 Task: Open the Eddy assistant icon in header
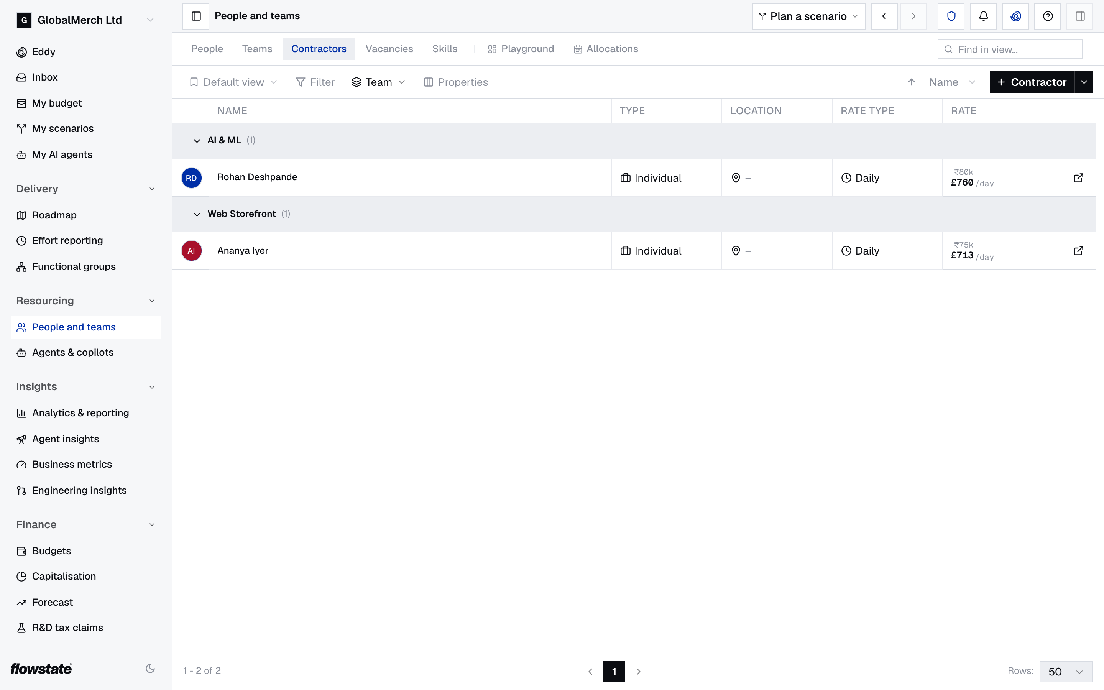(x=1015, y=16)
